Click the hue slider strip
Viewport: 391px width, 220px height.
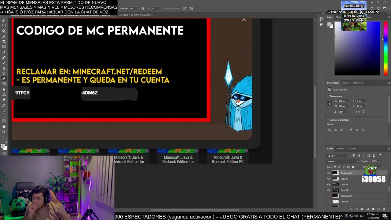pyautogui.click(x=386, y=49)
